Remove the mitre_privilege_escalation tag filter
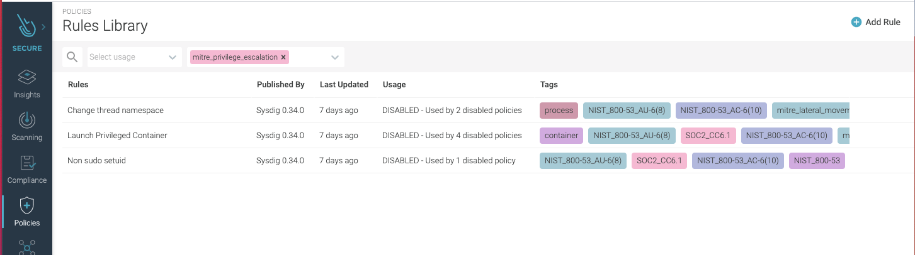This screenshot has width=915, height=255. 283,57
